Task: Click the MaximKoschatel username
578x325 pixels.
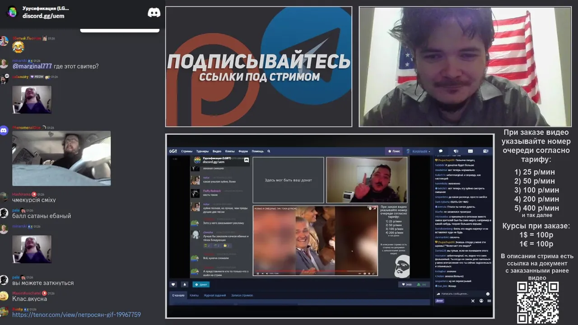Action: (x=27, y=293)
